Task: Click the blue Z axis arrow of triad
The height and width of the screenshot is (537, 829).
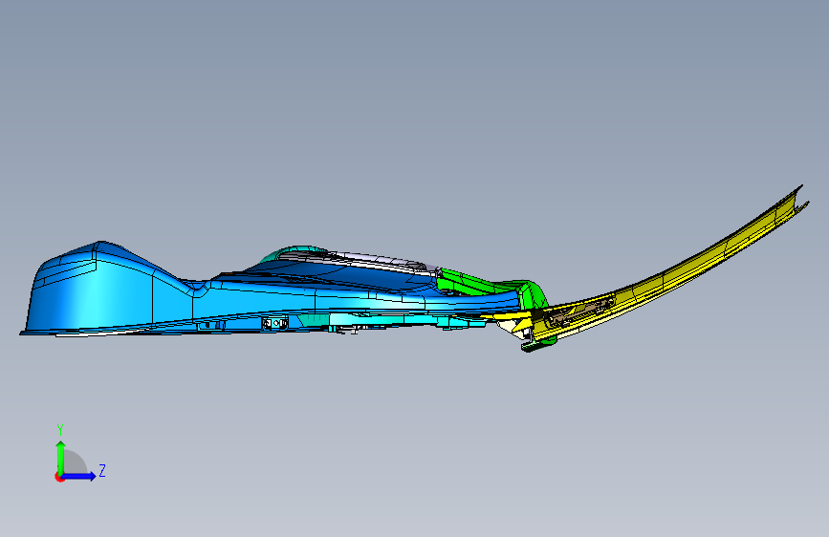Action: pos(78,476)
